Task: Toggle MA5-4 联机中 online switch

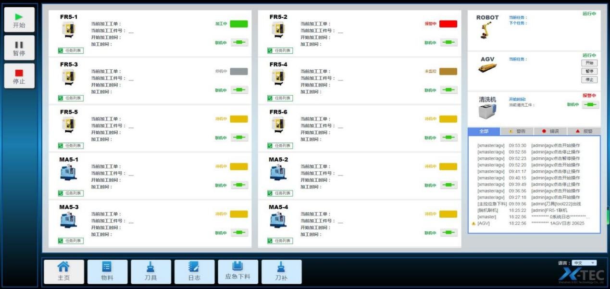Action: pyautogui.click(x=448, y=233)
